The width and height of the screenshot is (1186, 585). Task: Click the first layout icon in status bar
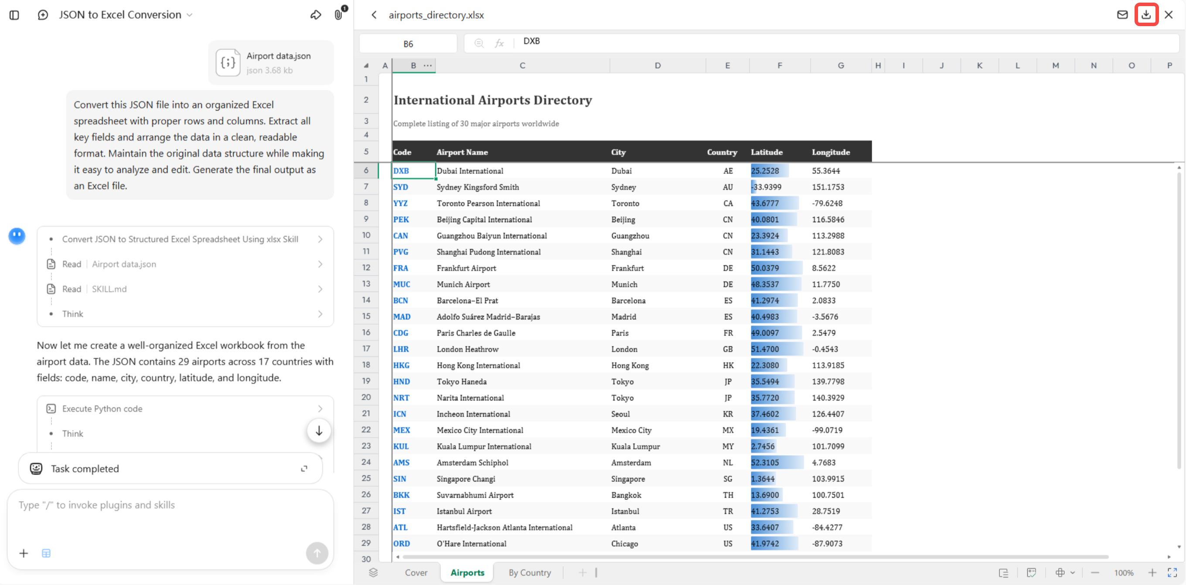click(1004, 572)
